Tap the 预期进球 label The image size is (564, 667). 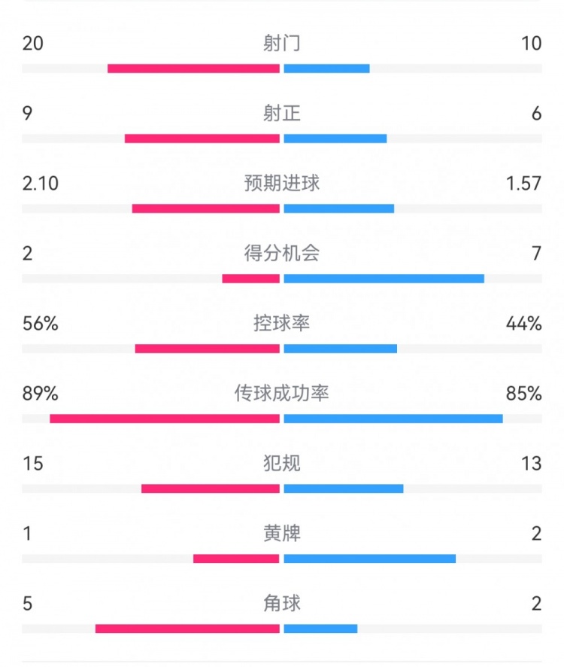(x=282, y=183)
